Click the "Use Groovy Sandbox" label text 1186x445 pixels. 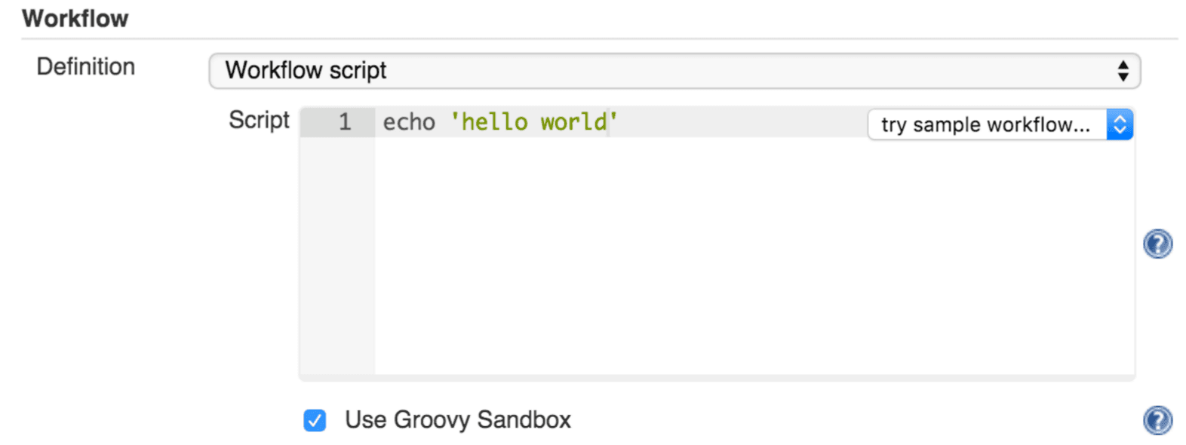pos(457,419)
